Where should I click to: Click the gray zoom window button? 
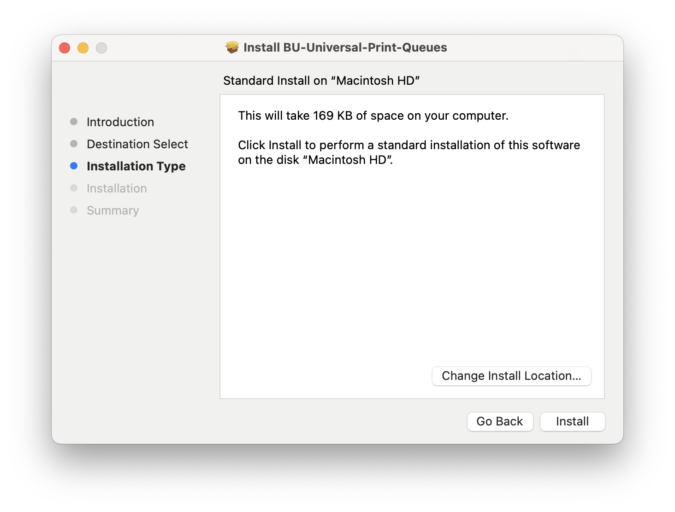click(101, 47)
